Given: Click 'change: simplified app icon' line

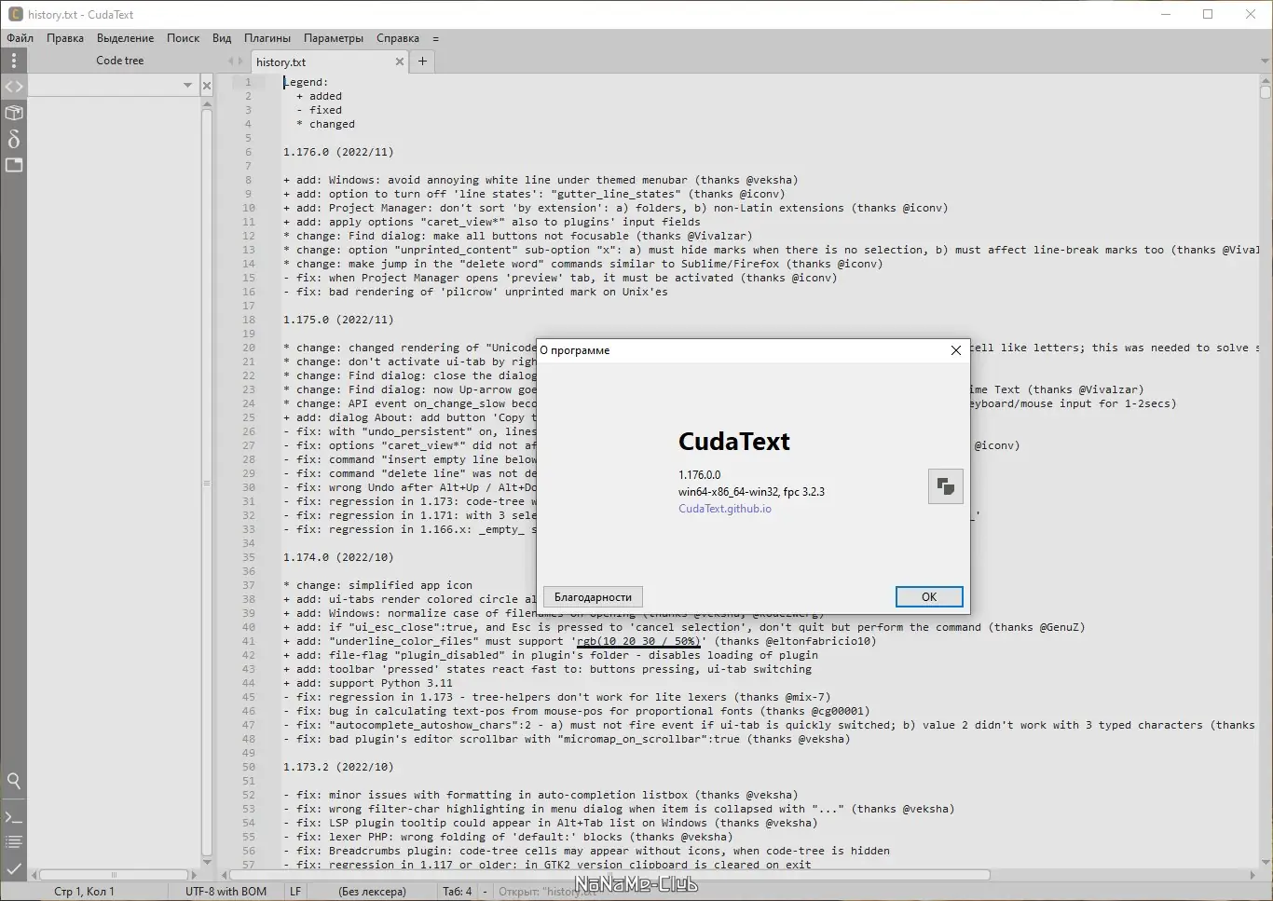Looking at the screenshot, I should point(377,585).
